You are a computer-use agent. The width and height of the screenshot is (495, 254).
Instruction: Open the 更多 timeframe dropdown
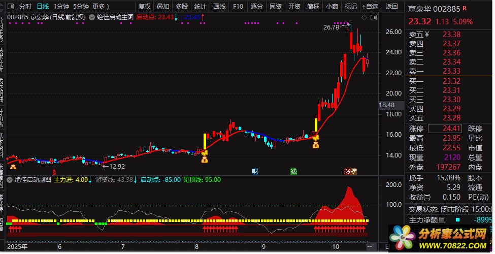click(101, 6)
